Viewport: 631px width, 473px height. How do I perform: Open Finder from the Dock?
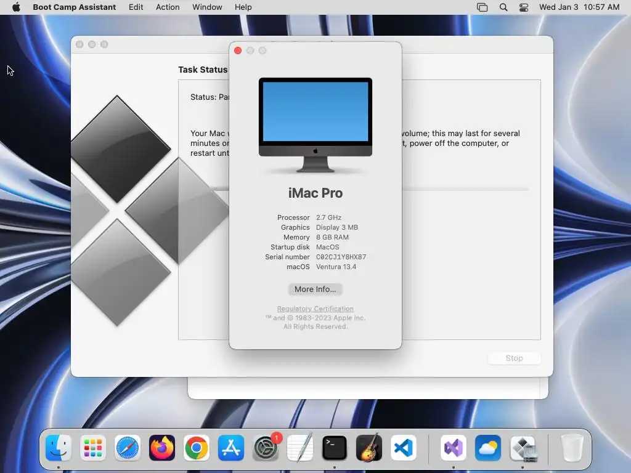[59, 448]
